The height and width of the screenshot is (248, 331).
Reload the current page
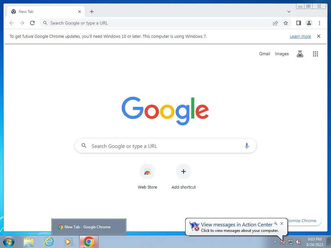point(32,23)
